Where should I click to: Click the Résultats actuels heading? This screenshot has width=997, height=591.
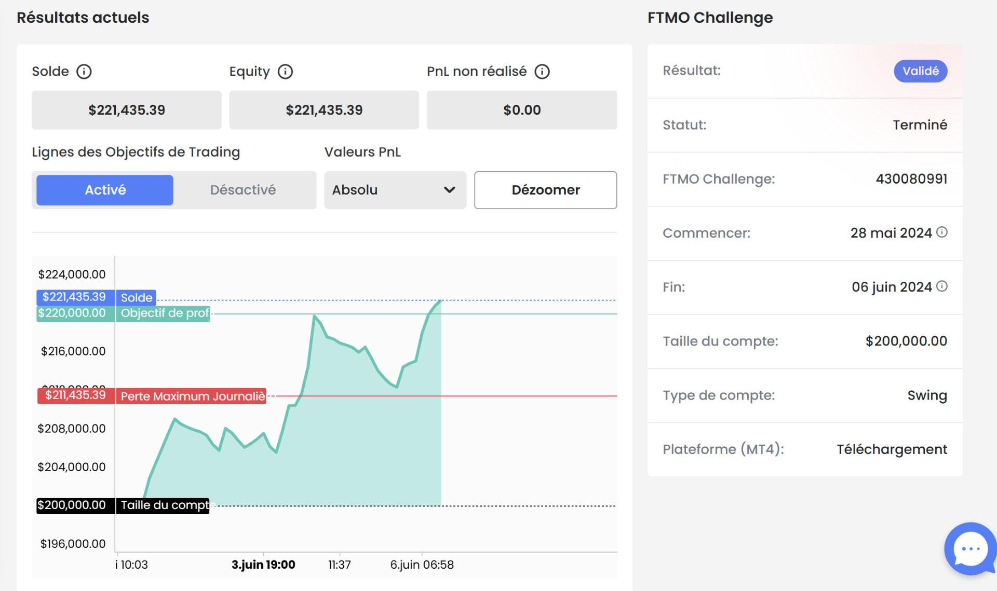pos(83,18)
